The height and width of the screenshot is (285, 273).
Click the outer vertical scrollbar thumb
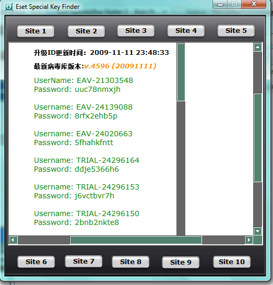(257, 138)
